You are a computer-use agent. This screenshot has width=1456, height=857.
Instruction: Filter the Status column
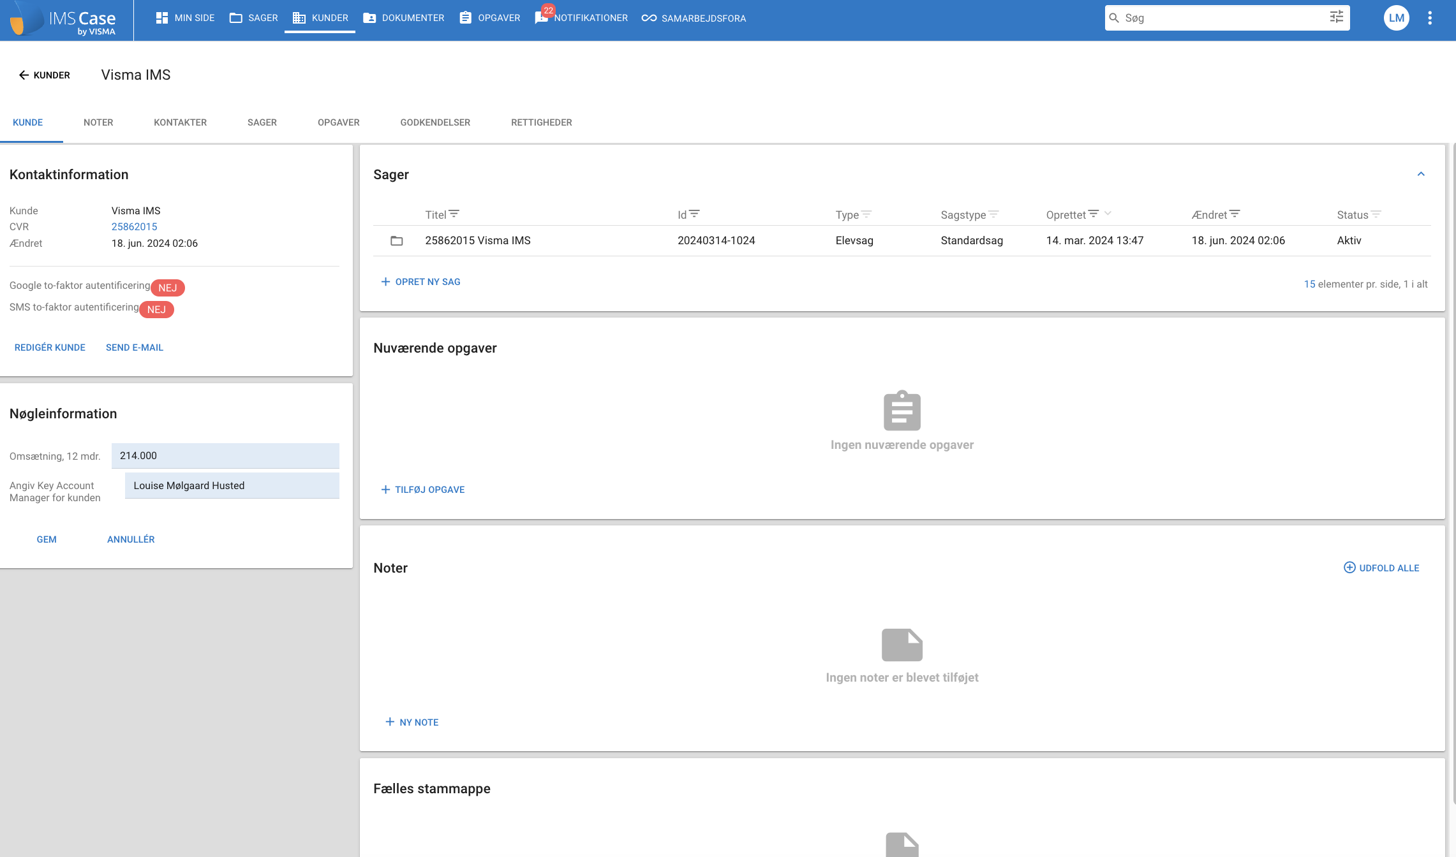[x=1376, y=214]
